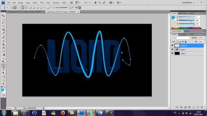The width and height of the screenshot is (207, 116).
Task: Hide Layer 2 with its eye icon
Action: pyautogui.click(x=172, y=50)
